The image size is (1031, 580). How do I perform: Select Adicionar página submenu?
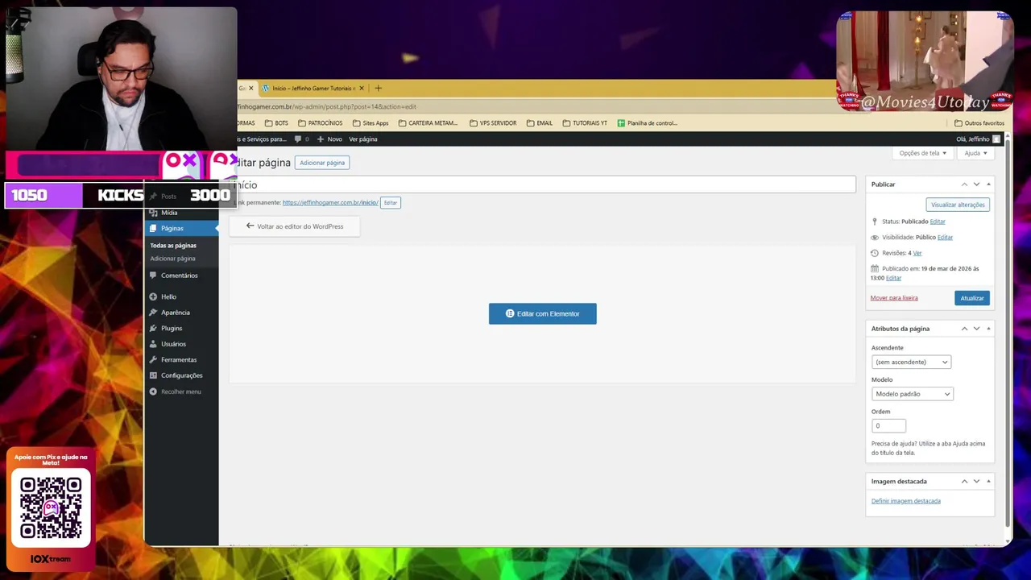(x=172, y=259)
